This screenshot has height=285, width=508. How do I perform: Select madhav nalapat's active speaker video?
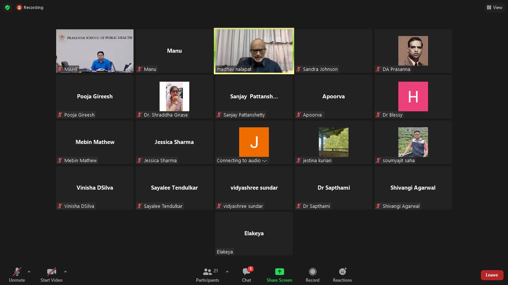click(254, 51)
